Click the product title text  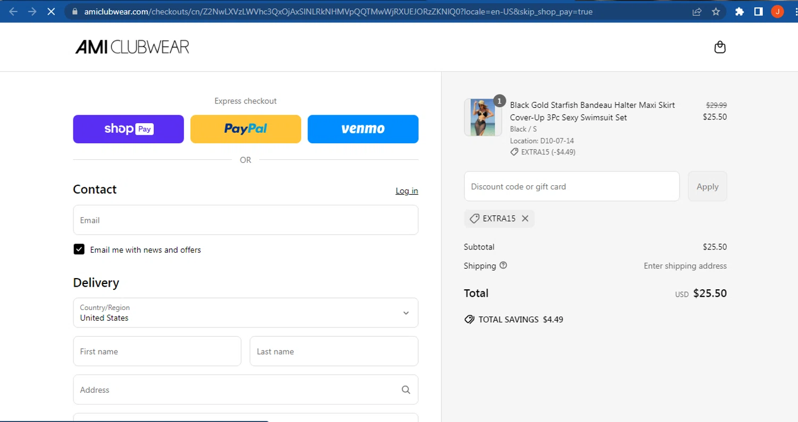coord(593,111)
